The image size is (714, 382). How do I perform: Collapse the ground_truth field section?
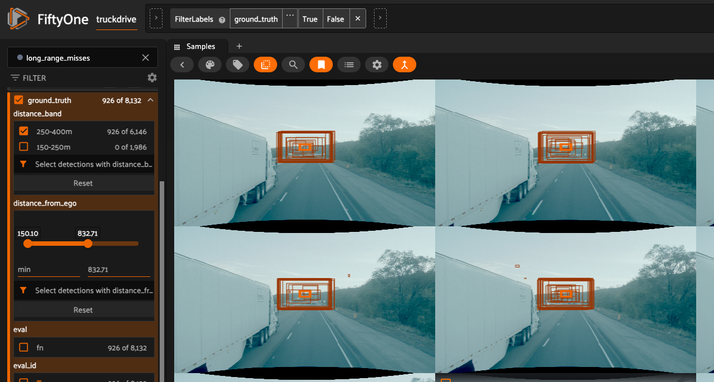click(x=150, y=100)
